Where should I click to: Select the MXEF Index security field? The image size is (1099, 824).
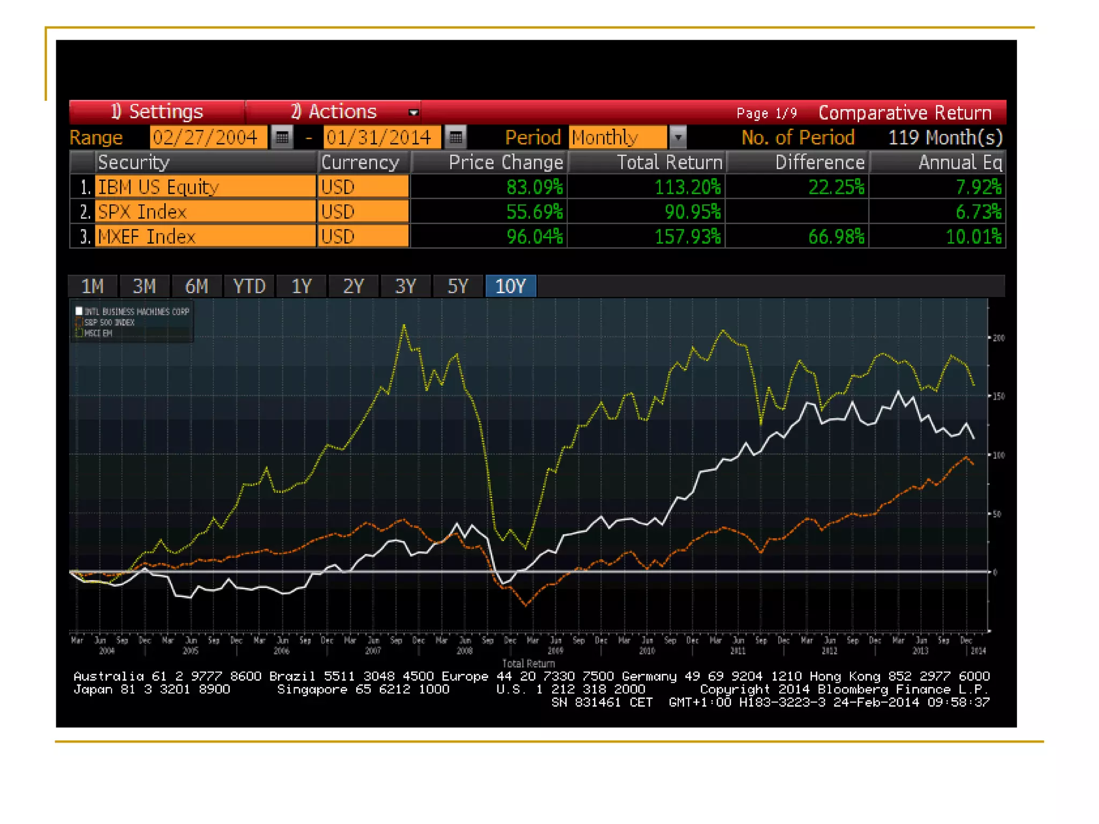click(x=205, y=237)
